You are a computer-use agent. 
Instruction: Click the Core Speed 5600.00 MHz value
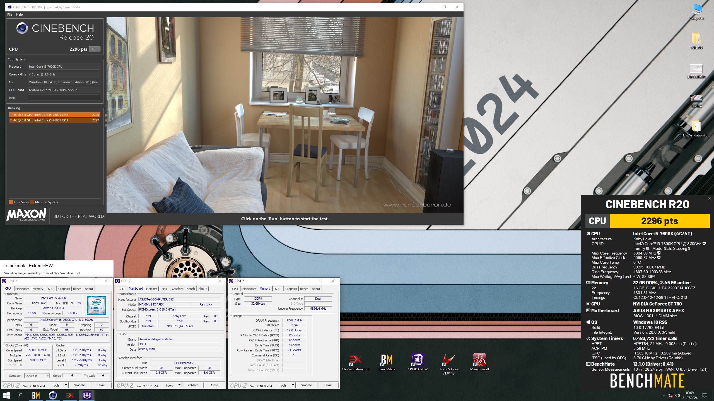(38, 350)
